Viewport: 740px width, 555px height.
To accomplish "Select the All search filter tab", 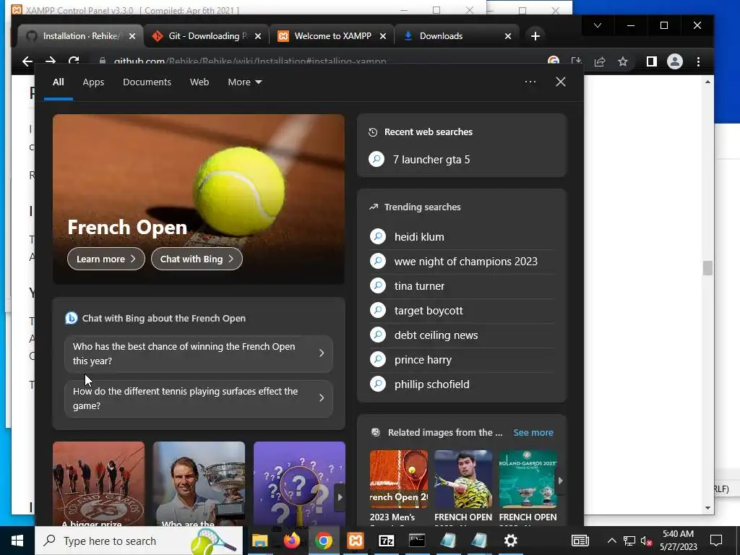I will [58, 82].
